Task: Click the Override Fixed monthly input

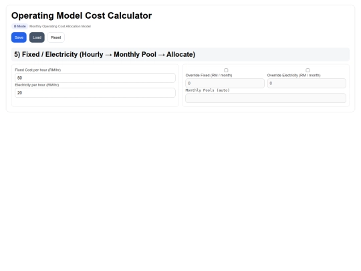Action: coord(225,83)
